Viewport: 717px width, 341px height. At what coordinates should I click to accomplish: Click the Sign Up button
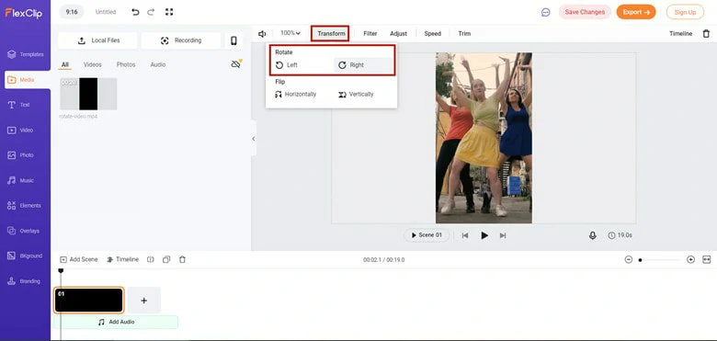[685, 12]
